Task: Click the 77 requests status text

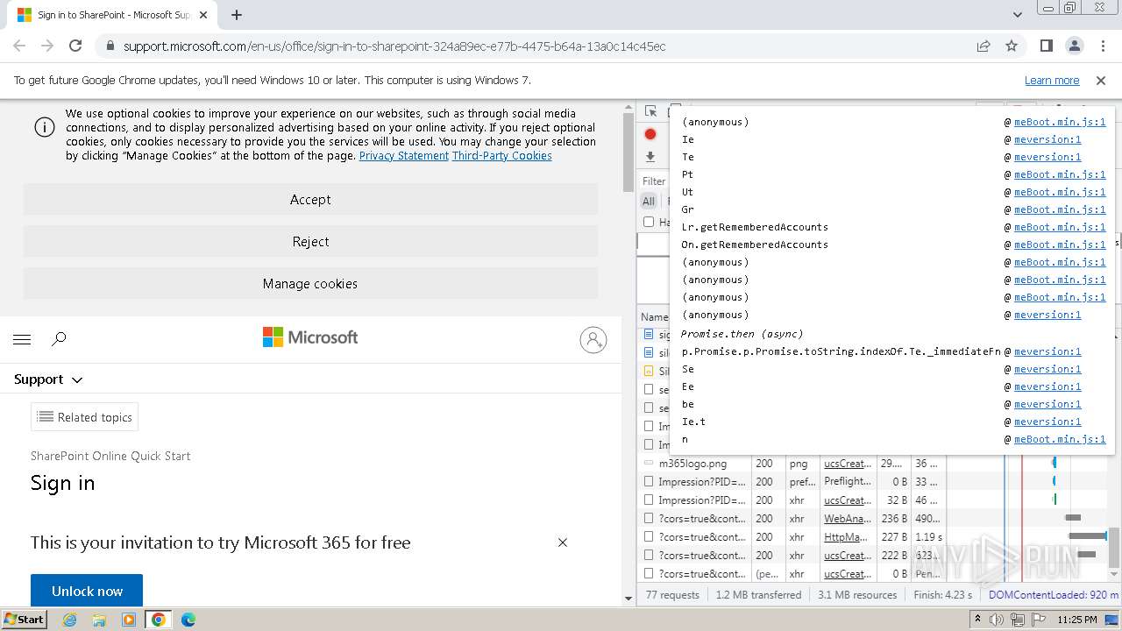Action: click(672, 594)
